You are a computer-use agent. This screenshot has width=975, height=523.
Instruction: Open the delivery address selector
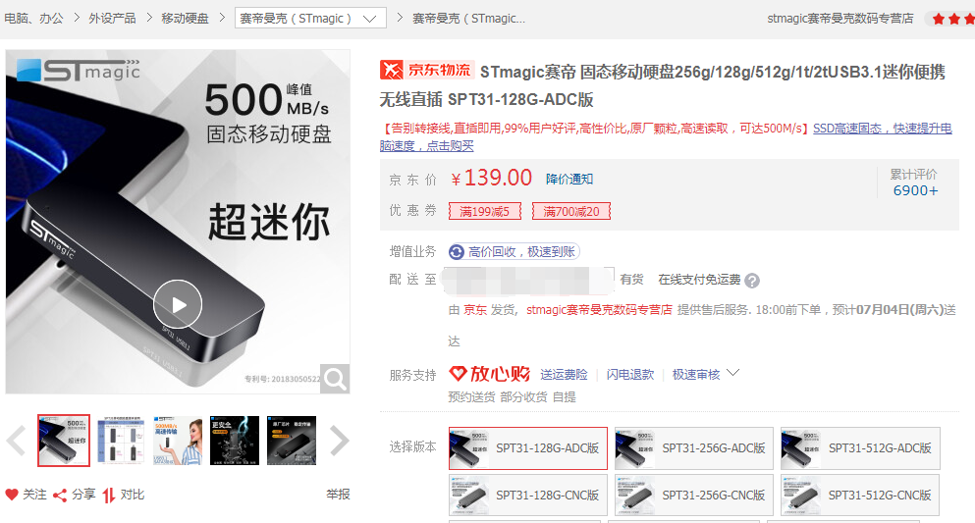[528, 281]
